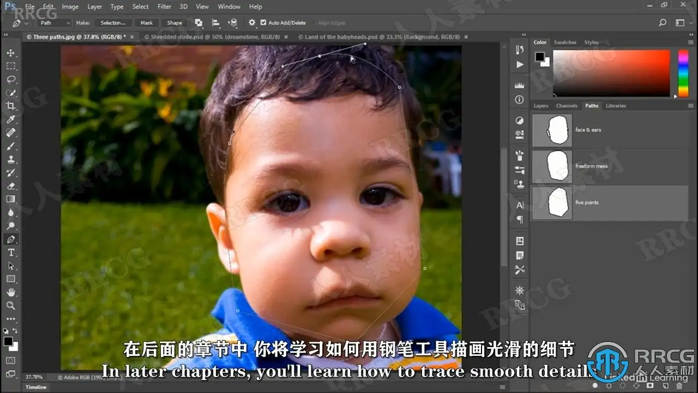This screenshot has height=393, width=698.
Task: Select the Dodge tool
Action: pyautogui.click(x=10, y=225)
